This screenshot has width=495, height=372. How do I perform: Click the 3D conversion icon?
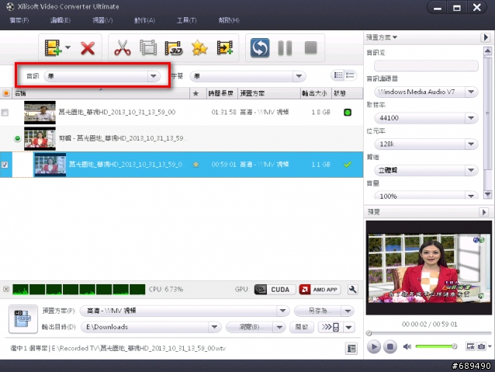pos(173,48)
